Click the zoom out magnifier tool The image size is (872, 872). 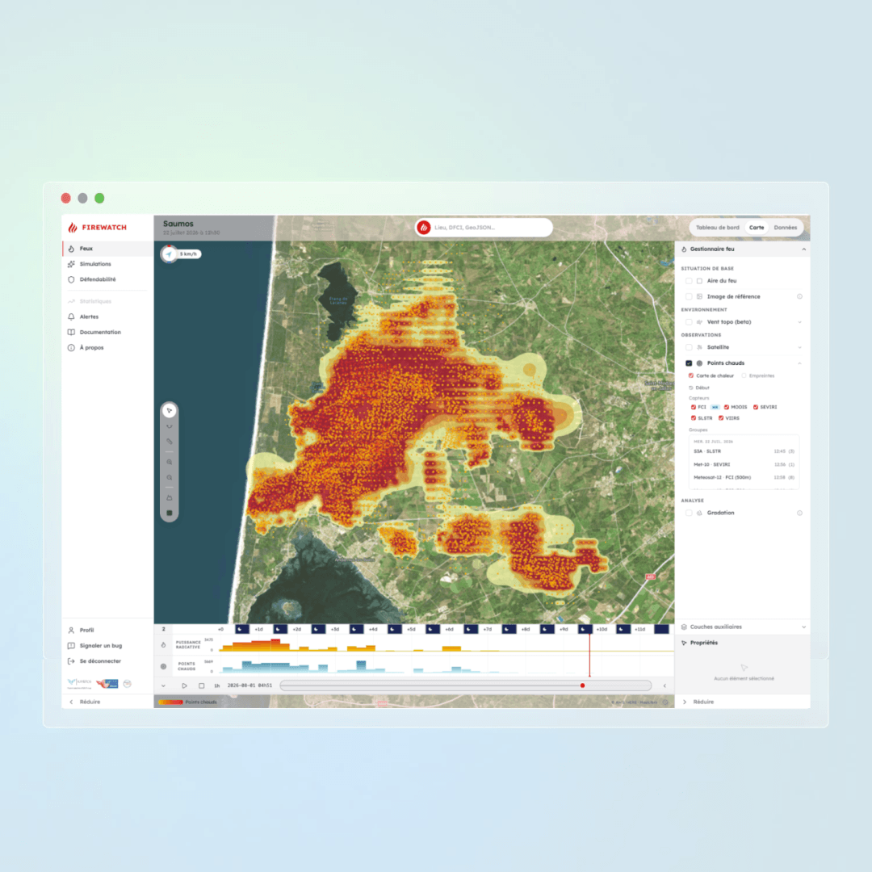point(170,478)
